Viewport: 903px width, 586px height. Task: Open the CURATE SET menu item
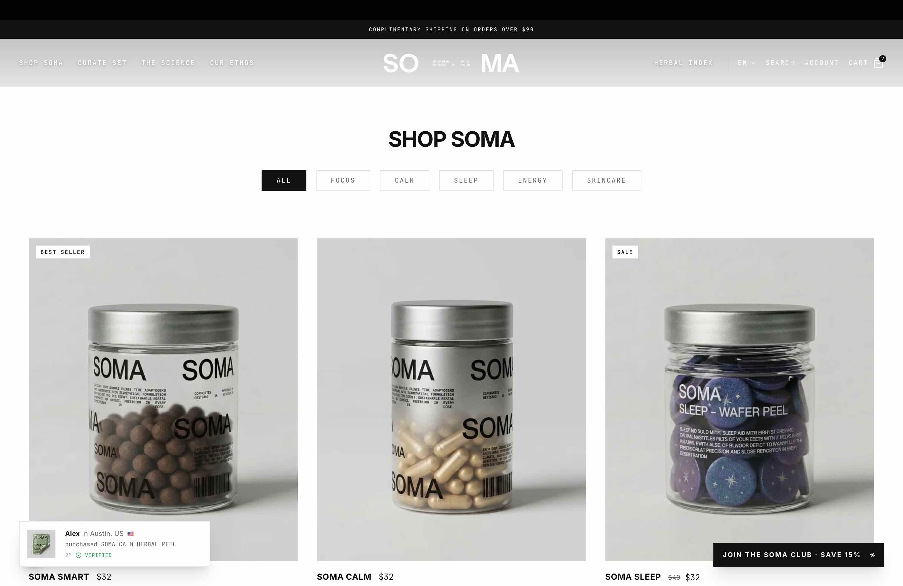(x=102, y=63)
